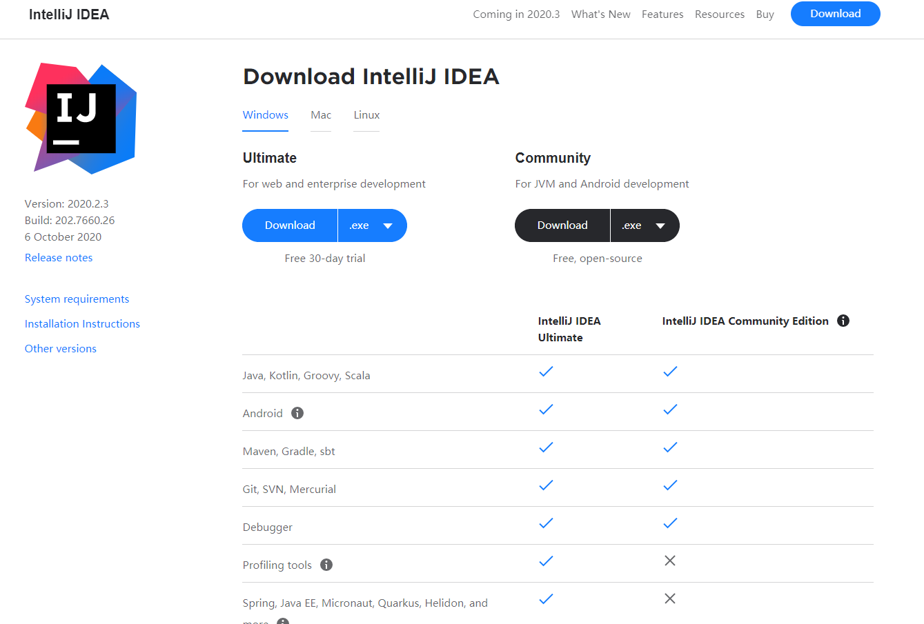924x624 pixels.
Task: Open the Release notes link
Action: (59, 258)
